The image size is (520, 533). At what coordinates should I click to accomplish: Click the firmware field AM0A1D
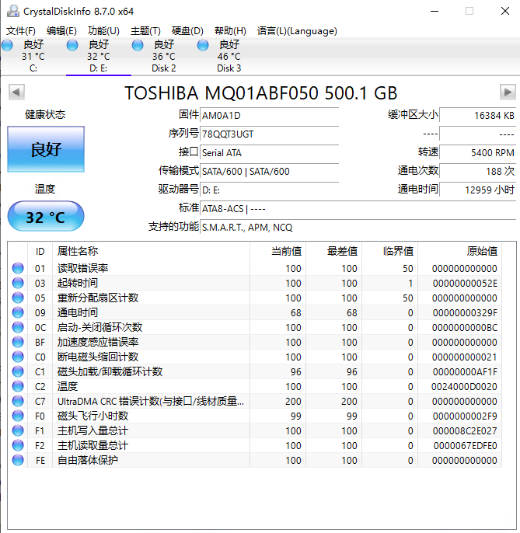pos(270,116)
